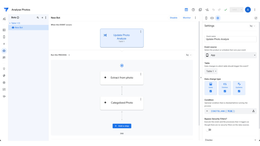Add a new bot with plus icon

42,18
